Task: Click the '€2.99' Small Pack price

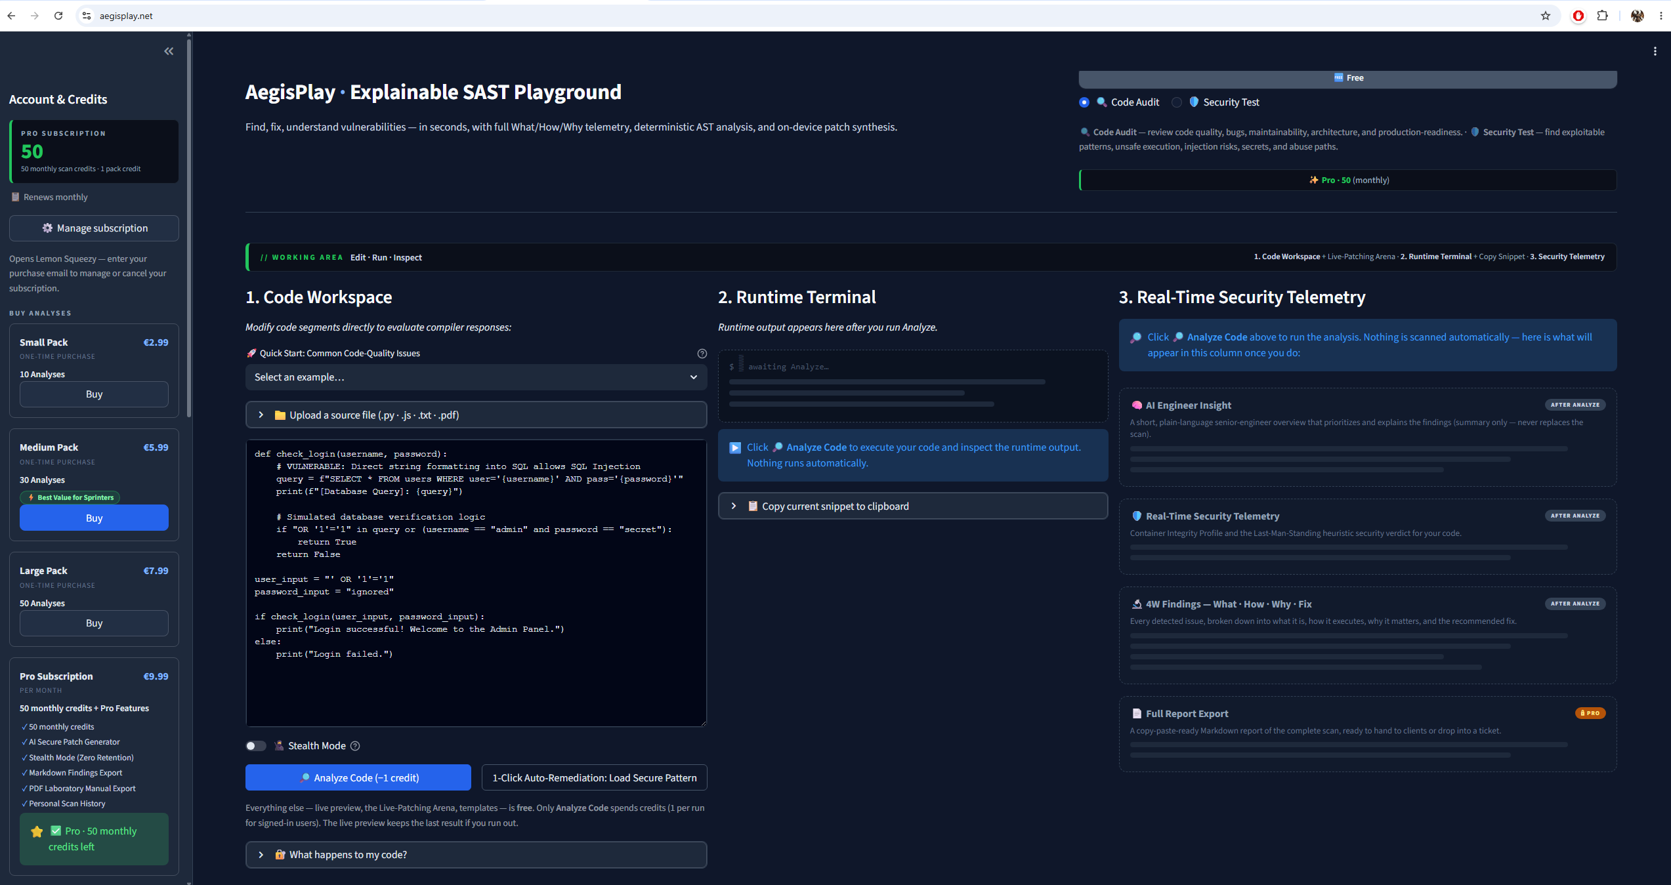Action: click(x=156, y=342)
